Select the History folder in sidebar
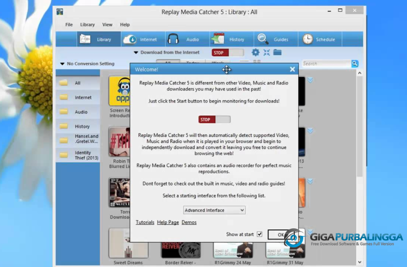 (x=78, y=127)
